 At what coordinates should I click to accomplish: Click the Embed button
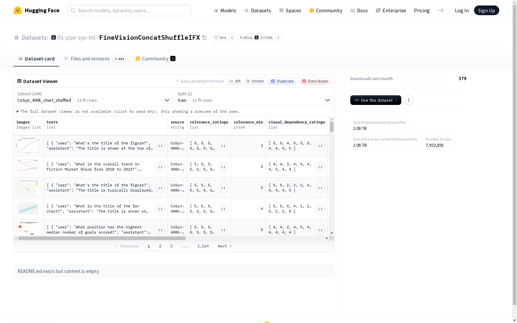point(255,81)
